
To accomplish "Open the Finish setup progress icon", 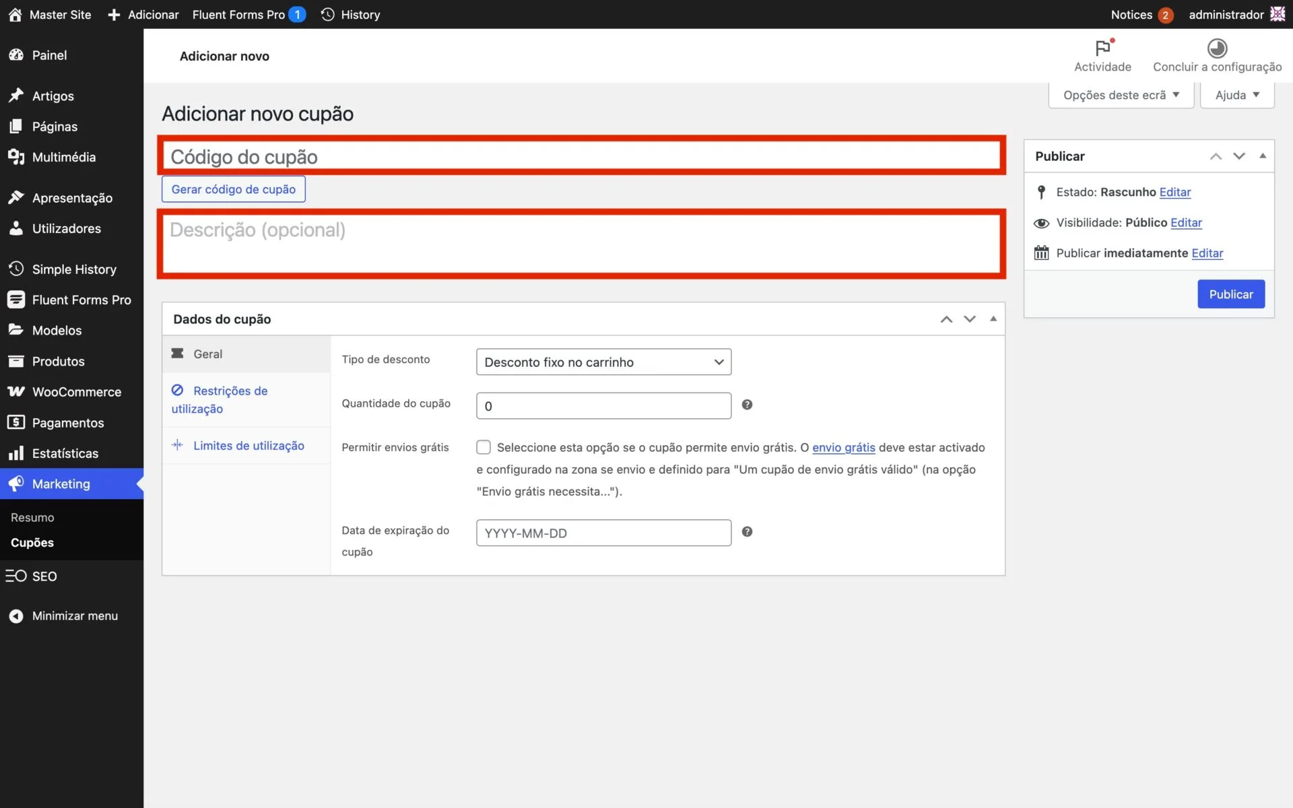I will click(x=1217, y=48).
